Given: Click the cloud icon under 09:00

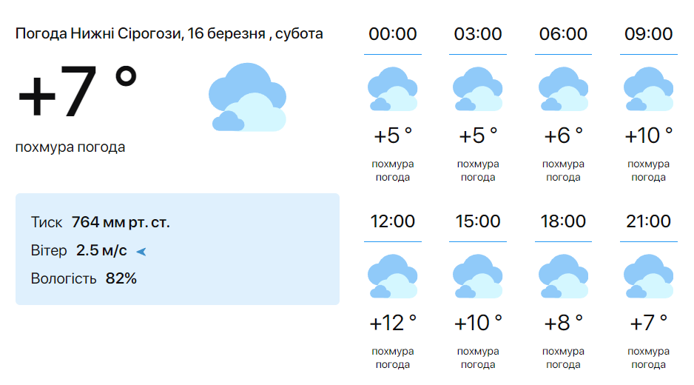Looking at the screenshot, I should [648, 89].
